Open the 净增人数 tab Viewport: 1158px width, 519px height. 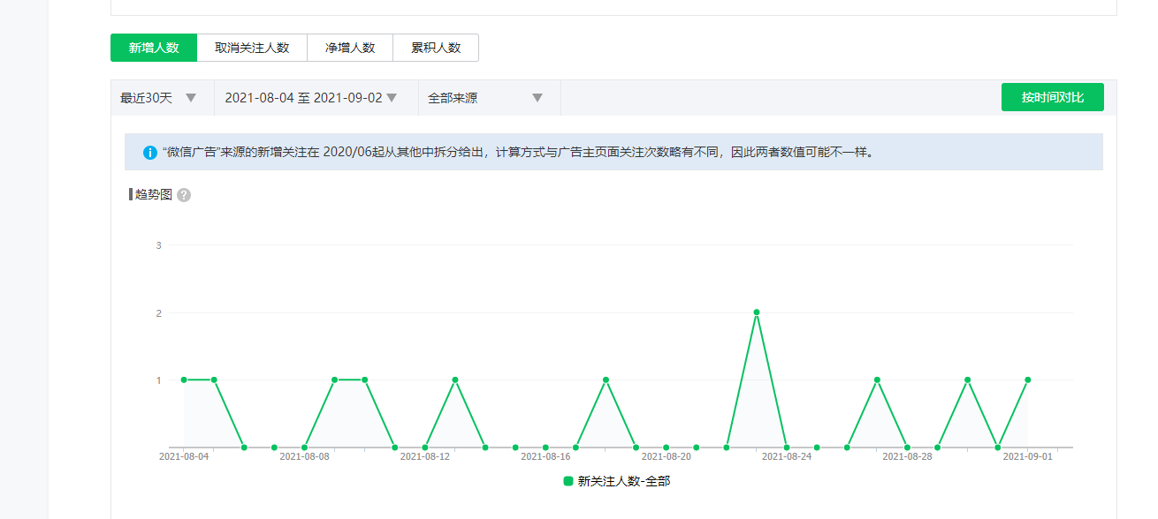click(x=350, y=48)
